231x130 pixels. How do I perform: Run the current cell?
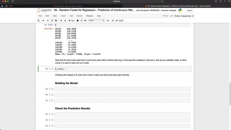[x=72, y=21]
